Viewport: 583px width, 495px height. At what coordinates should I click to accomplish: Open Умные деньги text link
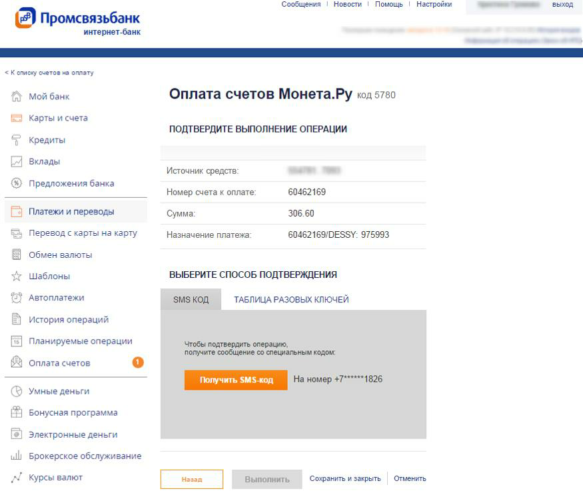[59, 391]
